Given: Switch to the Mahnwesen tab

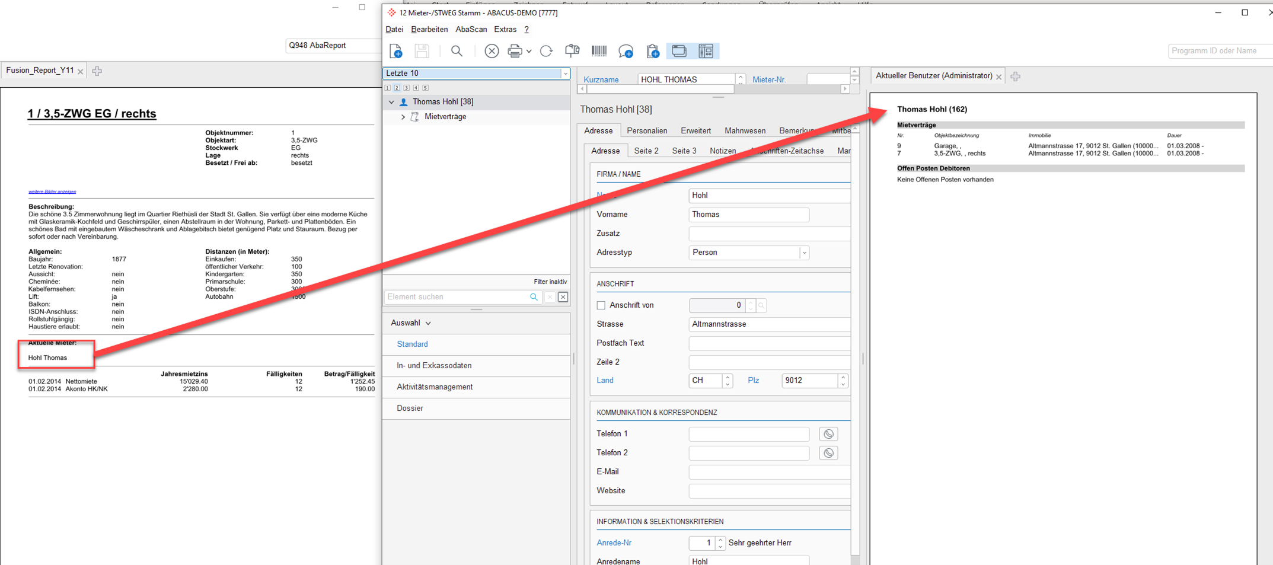Looking at the screenshot, I should 745,130.
